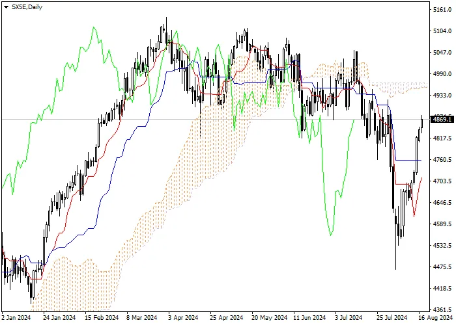Click the 4361.5 price axis label
This screenshot has width=456, height=325.
(442, 309)
